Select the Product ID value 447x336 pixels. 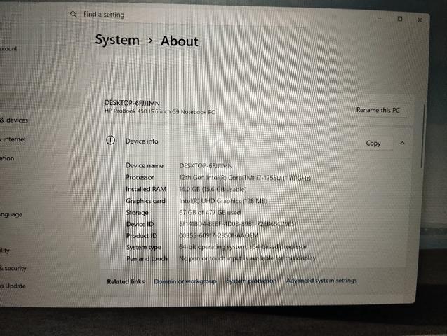(219, 235)
